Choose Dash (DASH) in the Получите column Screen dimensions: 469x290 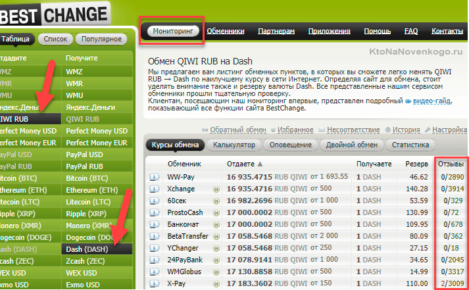97,249
